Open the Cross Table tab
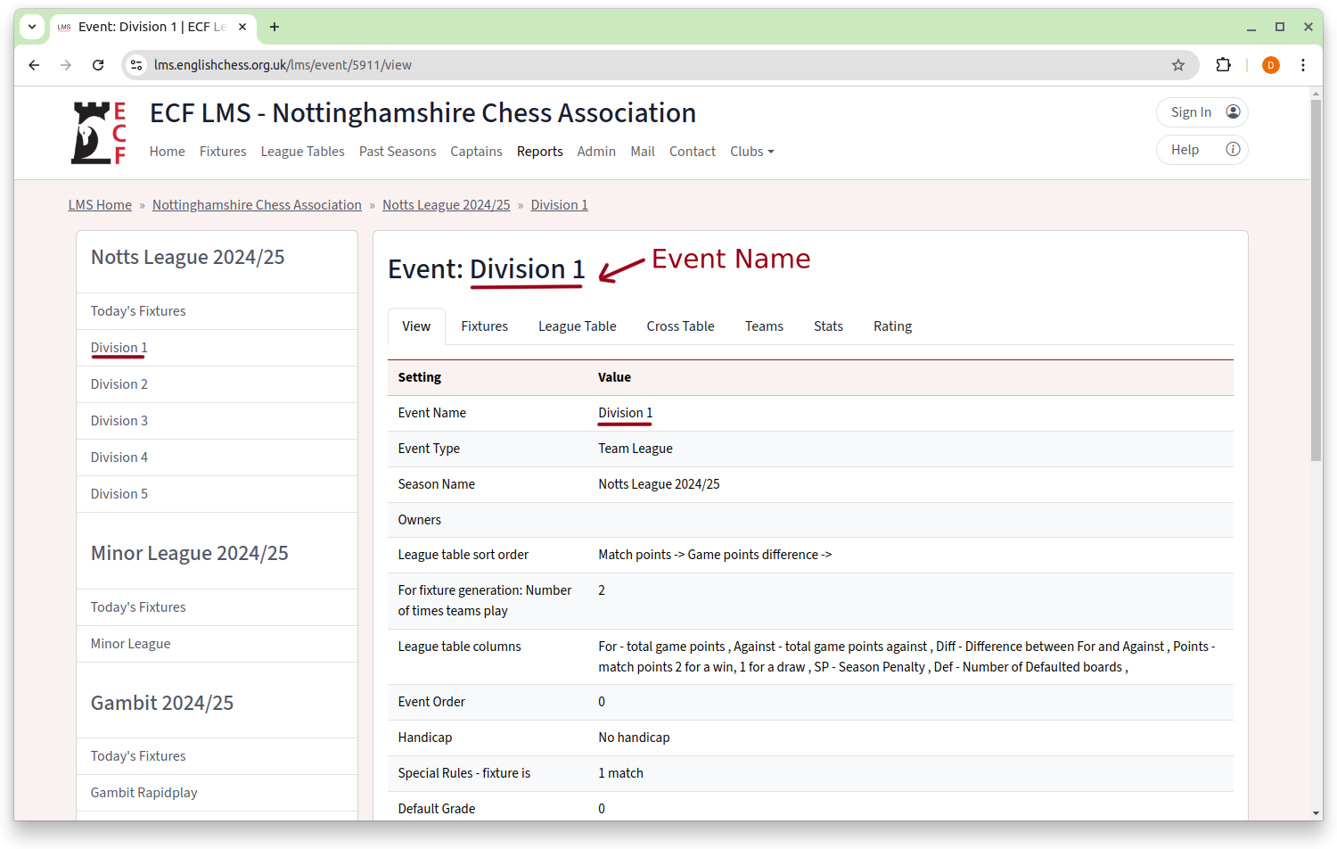The height and width of the screenshot is (849, 1337). click(x=680, y=326)
